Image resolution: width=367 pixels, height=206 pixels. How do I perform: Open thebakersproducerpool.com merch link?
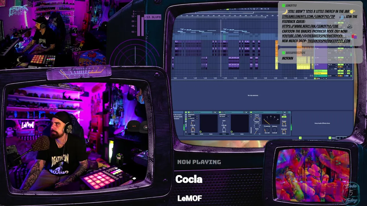[x=329, y=41]
